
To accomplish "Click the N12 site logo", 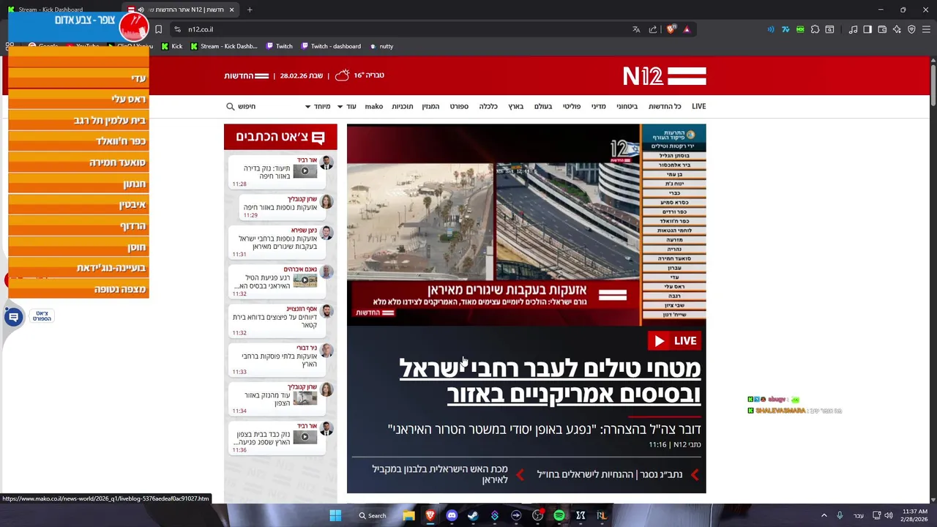I will click(665, 76).
